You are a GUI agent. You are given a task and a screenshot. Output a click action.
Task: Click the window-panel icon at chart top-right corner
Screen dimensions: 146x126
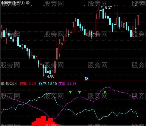[143, 3]
